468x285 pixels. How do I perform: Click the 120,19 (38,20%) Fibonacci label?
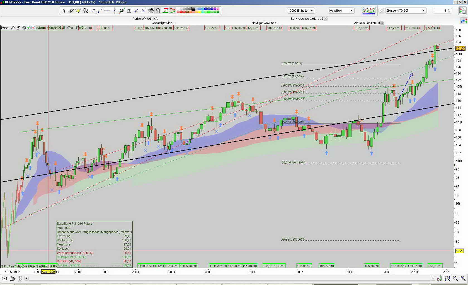[x=293, y=85]
